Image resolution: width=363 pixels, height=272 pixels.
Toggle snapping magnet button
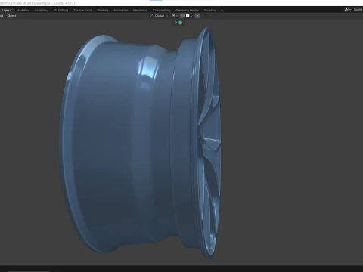pos(182,16)
